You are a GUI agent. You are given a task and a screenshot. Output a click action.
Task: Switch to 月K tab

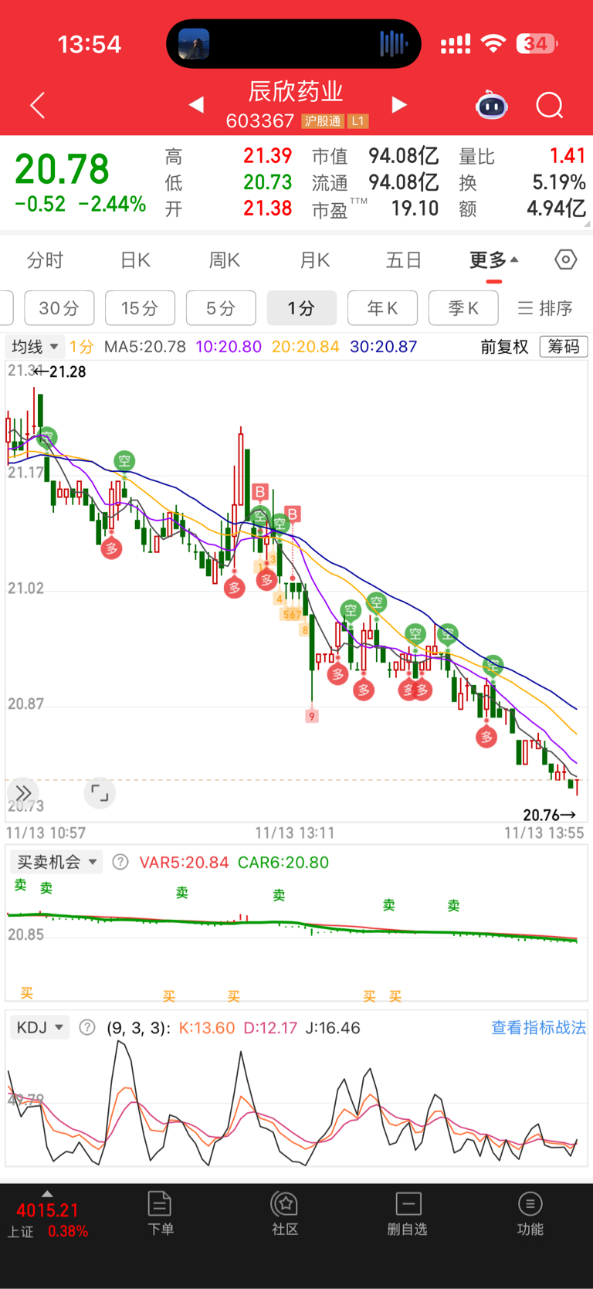tap(315, 260)
